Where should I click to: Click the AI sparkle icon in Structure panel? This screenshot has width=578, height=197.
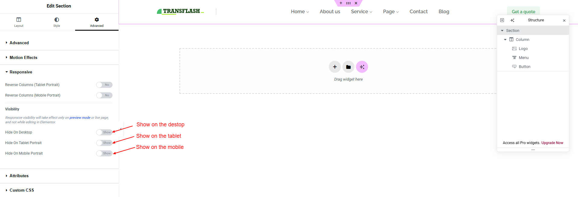click(512, 20)
